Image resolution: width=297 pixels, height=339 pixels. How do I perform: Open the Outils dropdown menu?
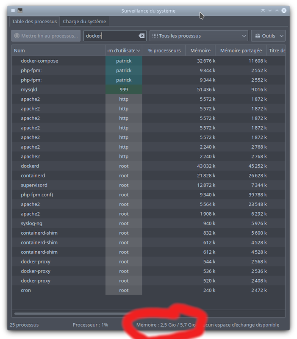268,36
